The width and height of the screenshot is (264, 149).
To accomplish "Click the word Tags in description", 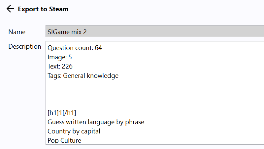I will tap(54, 76).
